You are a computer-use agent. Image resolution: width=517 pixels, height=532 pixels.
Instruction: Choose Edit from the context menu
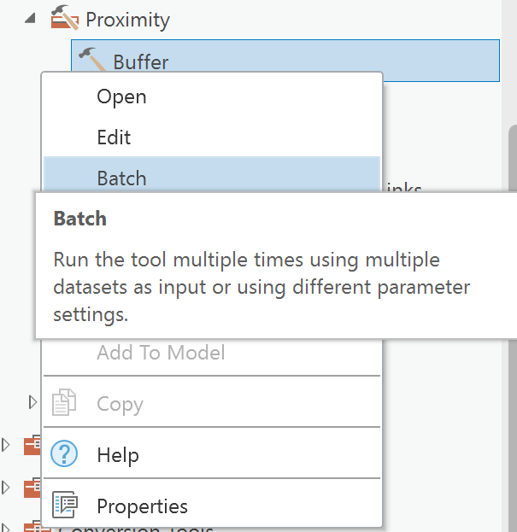(114, 137)
